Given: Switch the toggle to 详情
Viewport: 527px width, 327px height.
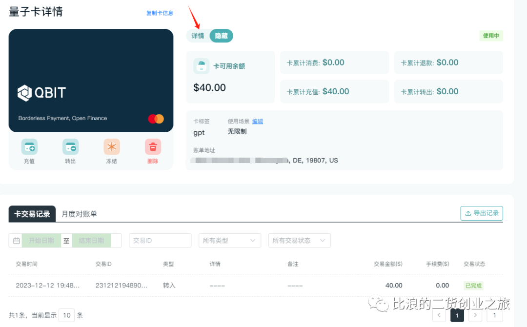Looking at the screenshot, I should click(x=198, y=36).
